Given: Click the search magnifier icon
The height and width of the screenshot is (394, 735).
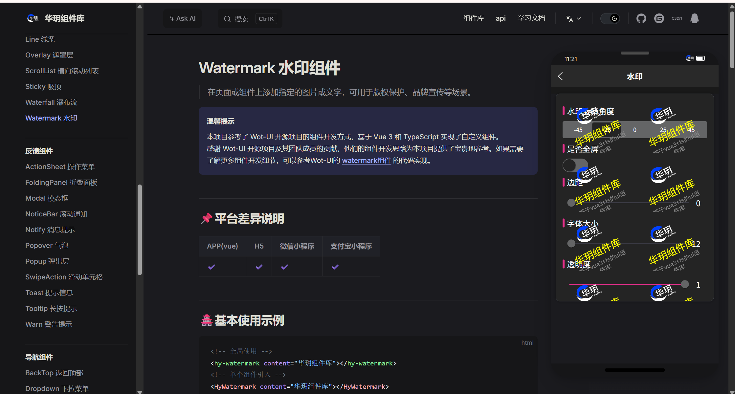Looking at the screenshot, I should pyautogui.click(x=228, y=19).
